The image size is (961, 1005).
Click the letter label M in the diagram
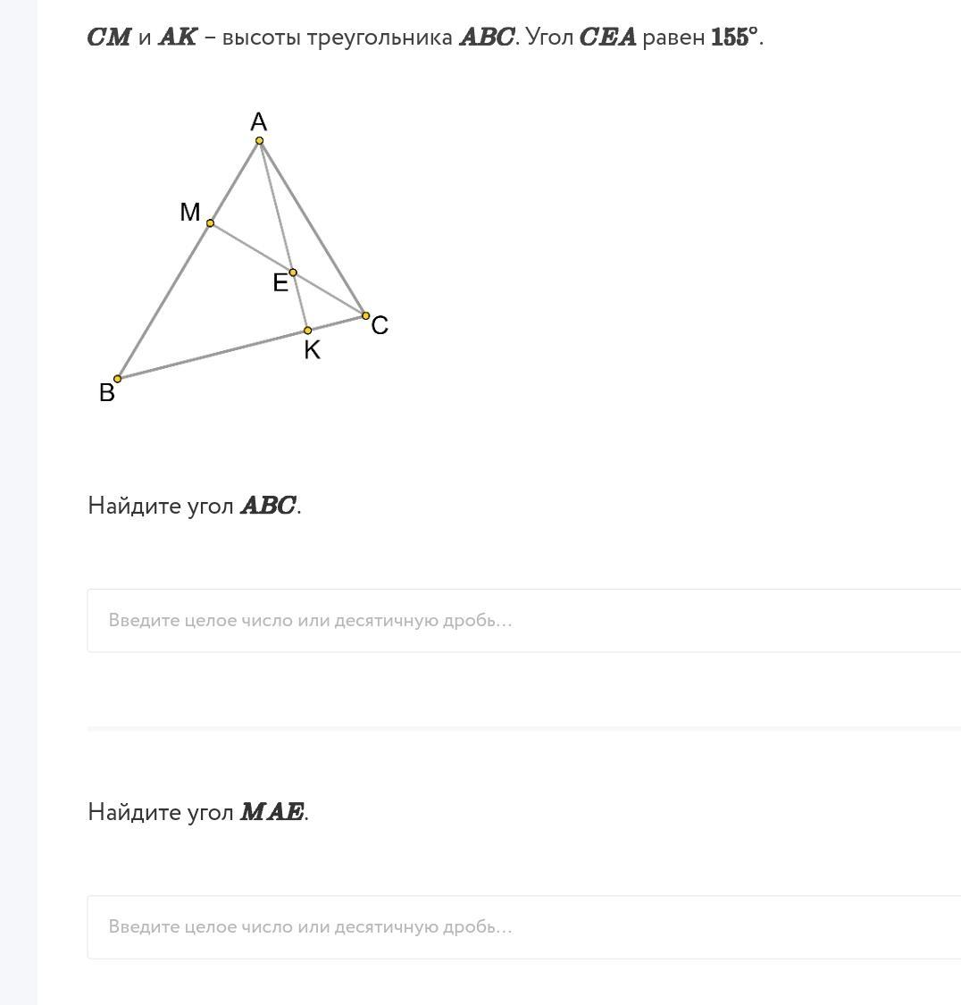190,213
